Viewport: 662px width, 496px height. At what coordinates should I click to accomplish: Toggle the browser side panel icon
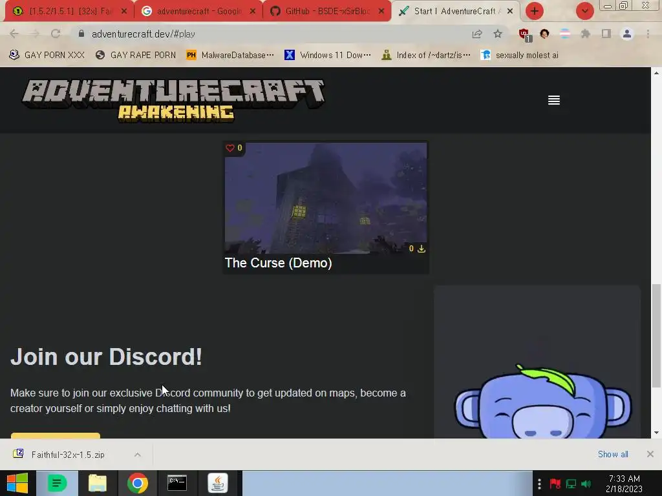tap(606, 34)
